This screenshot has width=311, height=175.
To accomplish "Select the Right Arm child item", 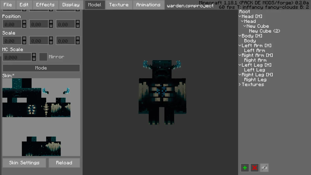I will pyautogui.click(x=255, y=60).
